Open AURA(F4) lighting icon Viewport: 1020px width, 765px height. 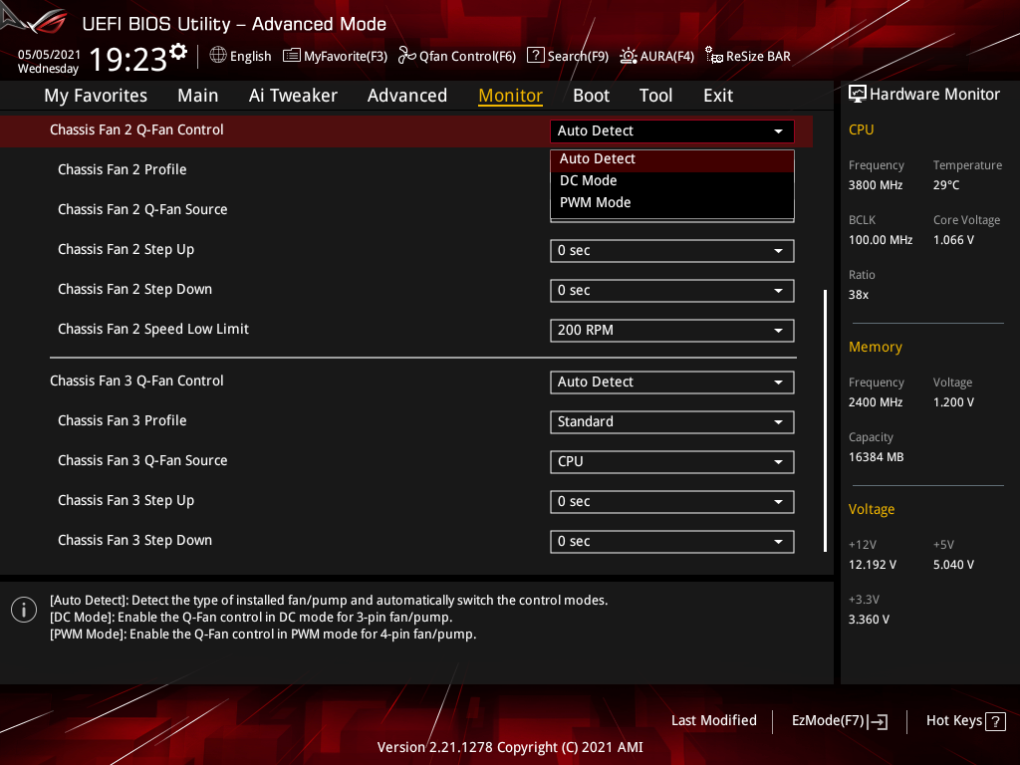(628, 56)
